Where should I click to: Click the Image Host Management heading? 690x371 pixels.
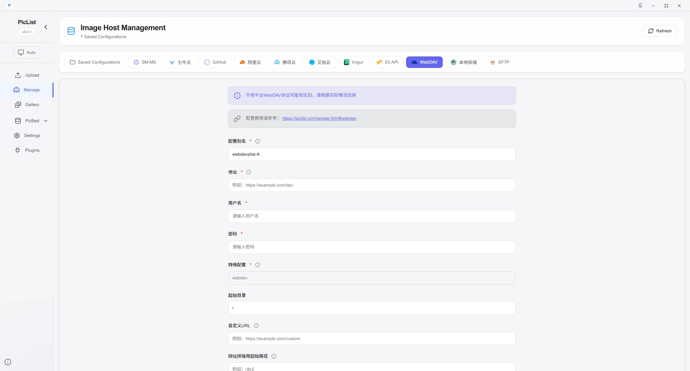[x=123, y=28]
